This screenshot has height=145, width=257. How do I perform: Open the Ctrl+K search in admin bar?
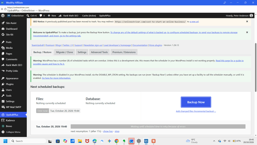pyautogui.click(x=32, y=16)
